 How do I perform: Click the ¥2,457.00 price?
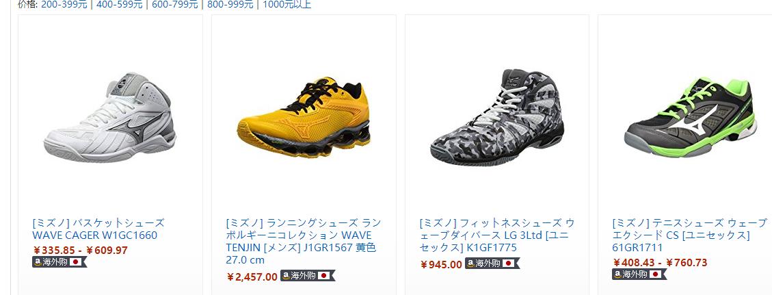point(252,277)
